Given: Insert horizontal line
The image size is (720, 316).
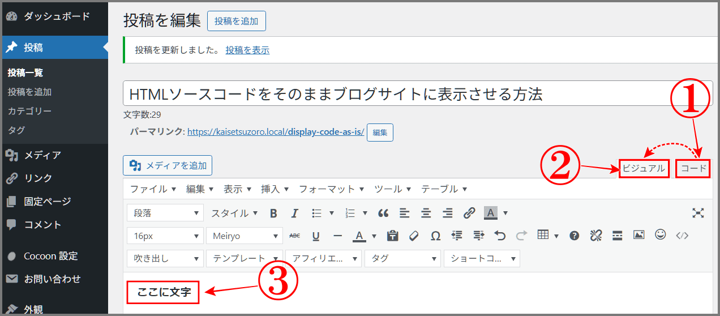Looking at the screenshot, I should pyautogui.click(x=337, y=236).
